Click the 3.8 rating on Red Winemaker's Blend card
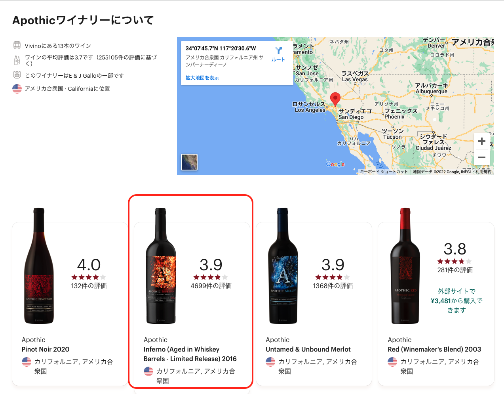This screenshot has width=504, height=394. (x=455, y=249)
